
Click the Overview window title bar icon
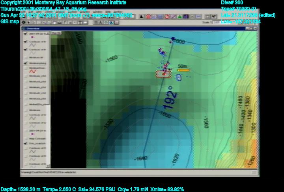click(24, 29)
